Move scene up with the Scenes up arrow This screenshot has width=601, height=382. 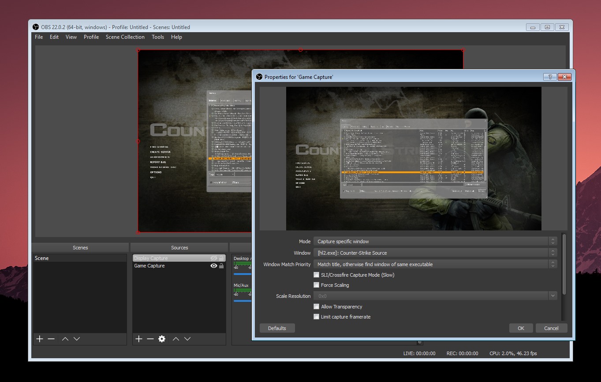tap(65, 339)
